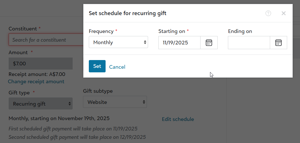
Task: Cancel the schedule dialog
Action: tap(117, 67)
